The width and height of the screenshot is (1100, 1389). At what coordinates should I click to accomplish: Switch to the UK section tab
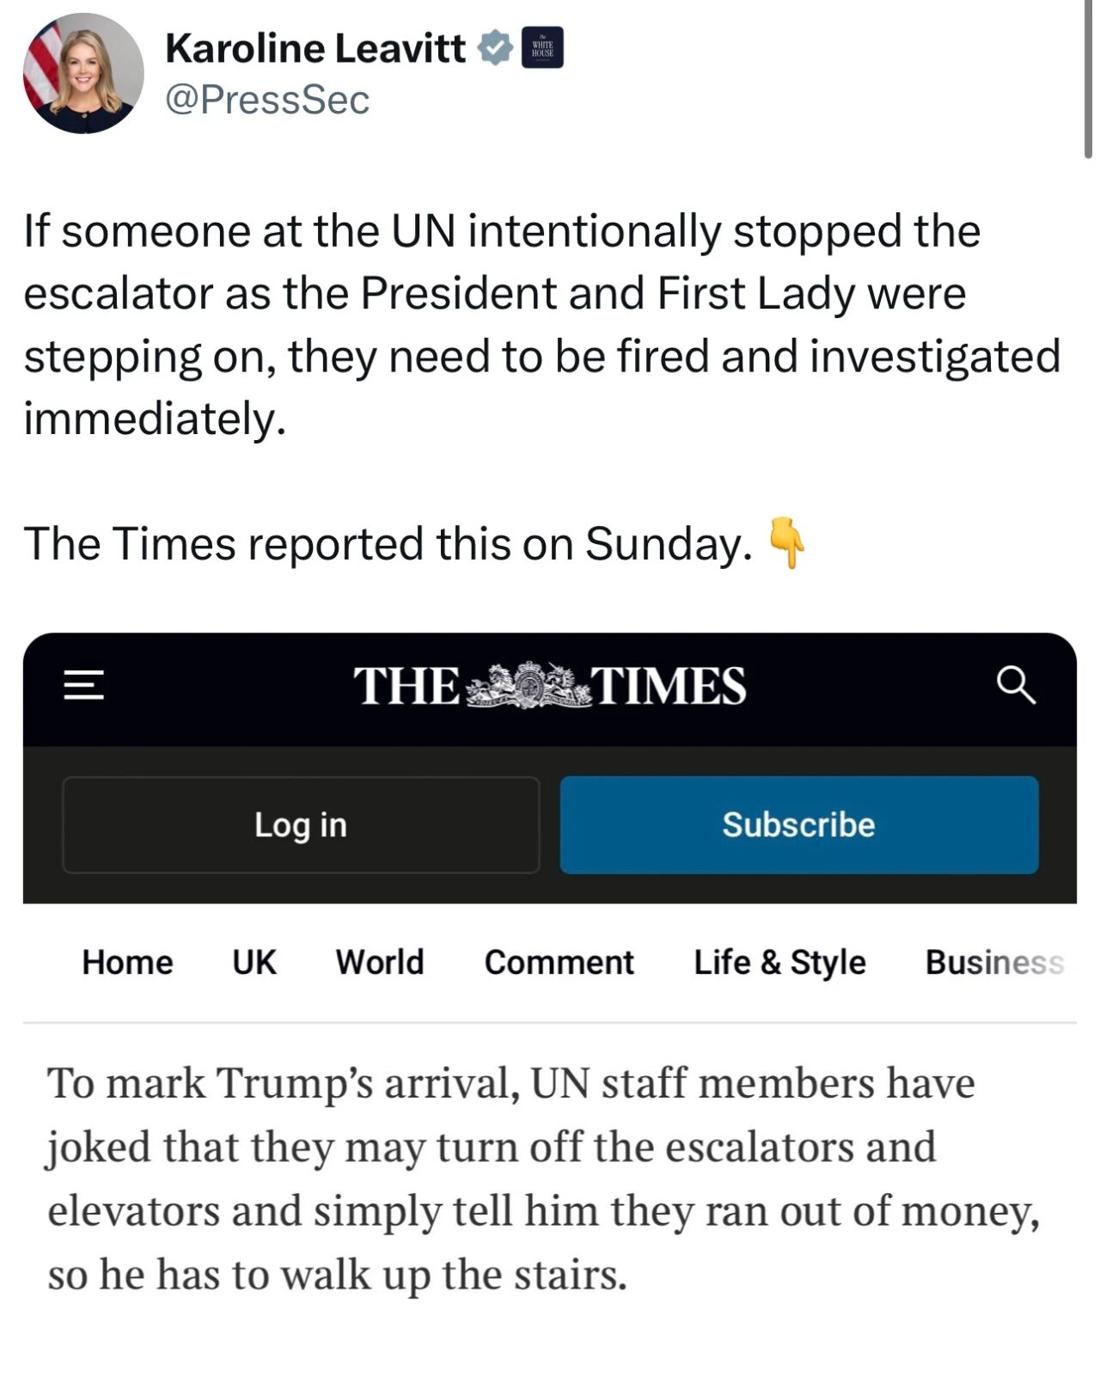click(x=254, y=962)
